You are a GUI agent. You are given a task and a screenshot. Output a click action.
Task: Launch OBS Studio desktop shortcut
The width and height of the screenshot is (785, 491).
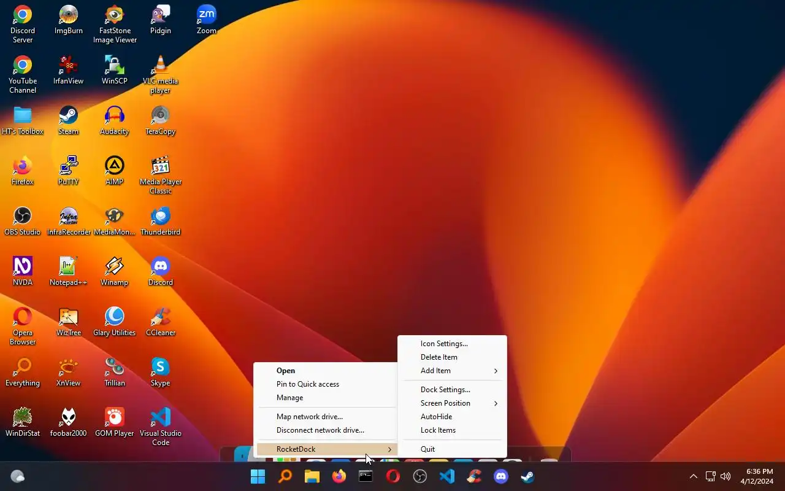pos(23,221)
